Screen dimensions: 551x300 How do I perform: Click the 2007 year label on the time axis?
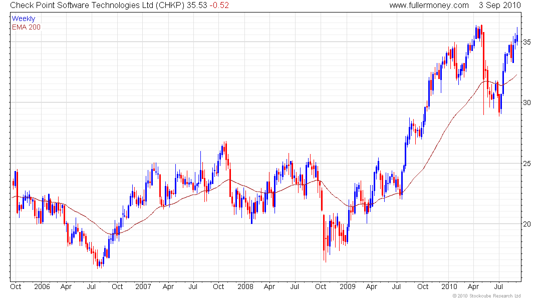(143, 286)
